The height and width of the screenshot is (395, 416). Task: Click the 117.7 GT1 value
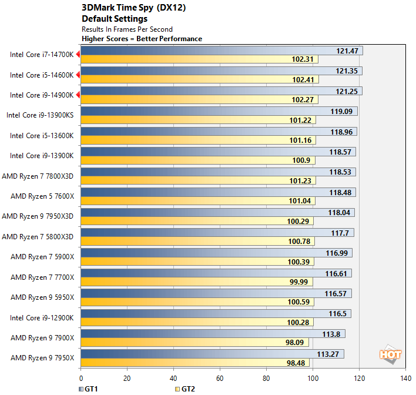pyautogui.click(x=340, y=233)
